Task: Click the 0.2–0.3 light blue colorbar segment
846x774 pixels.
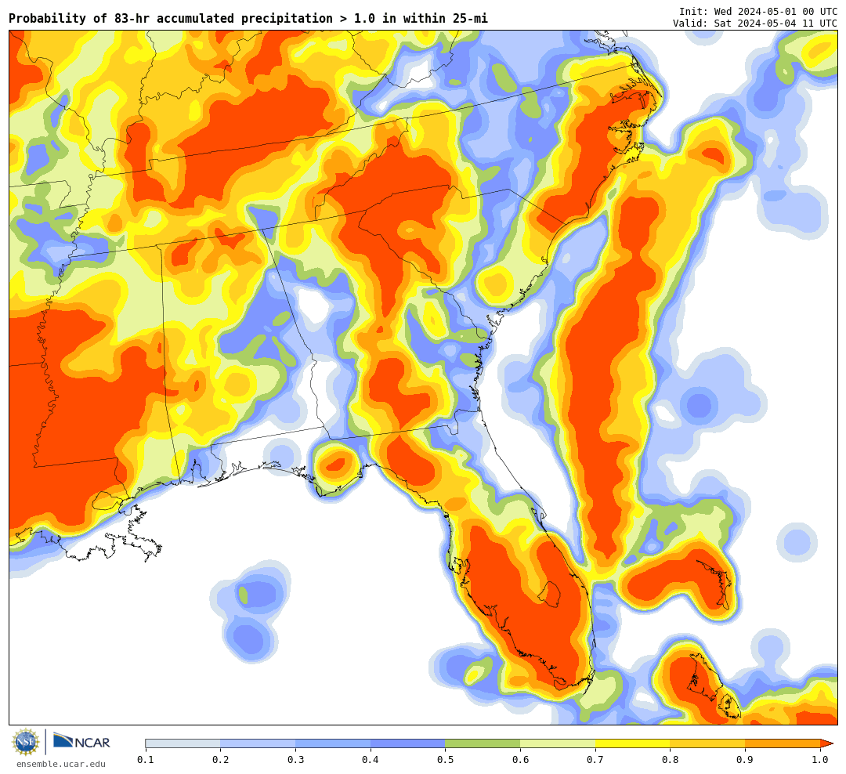Action: 258,743
